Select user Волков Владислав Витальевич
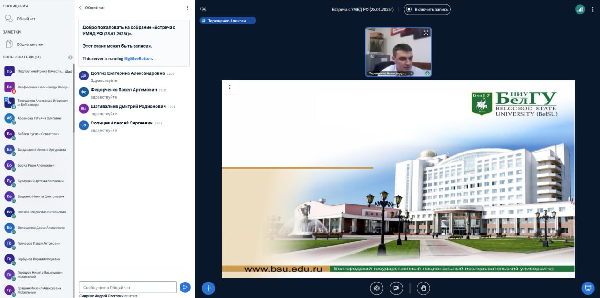 click(37, 212)
